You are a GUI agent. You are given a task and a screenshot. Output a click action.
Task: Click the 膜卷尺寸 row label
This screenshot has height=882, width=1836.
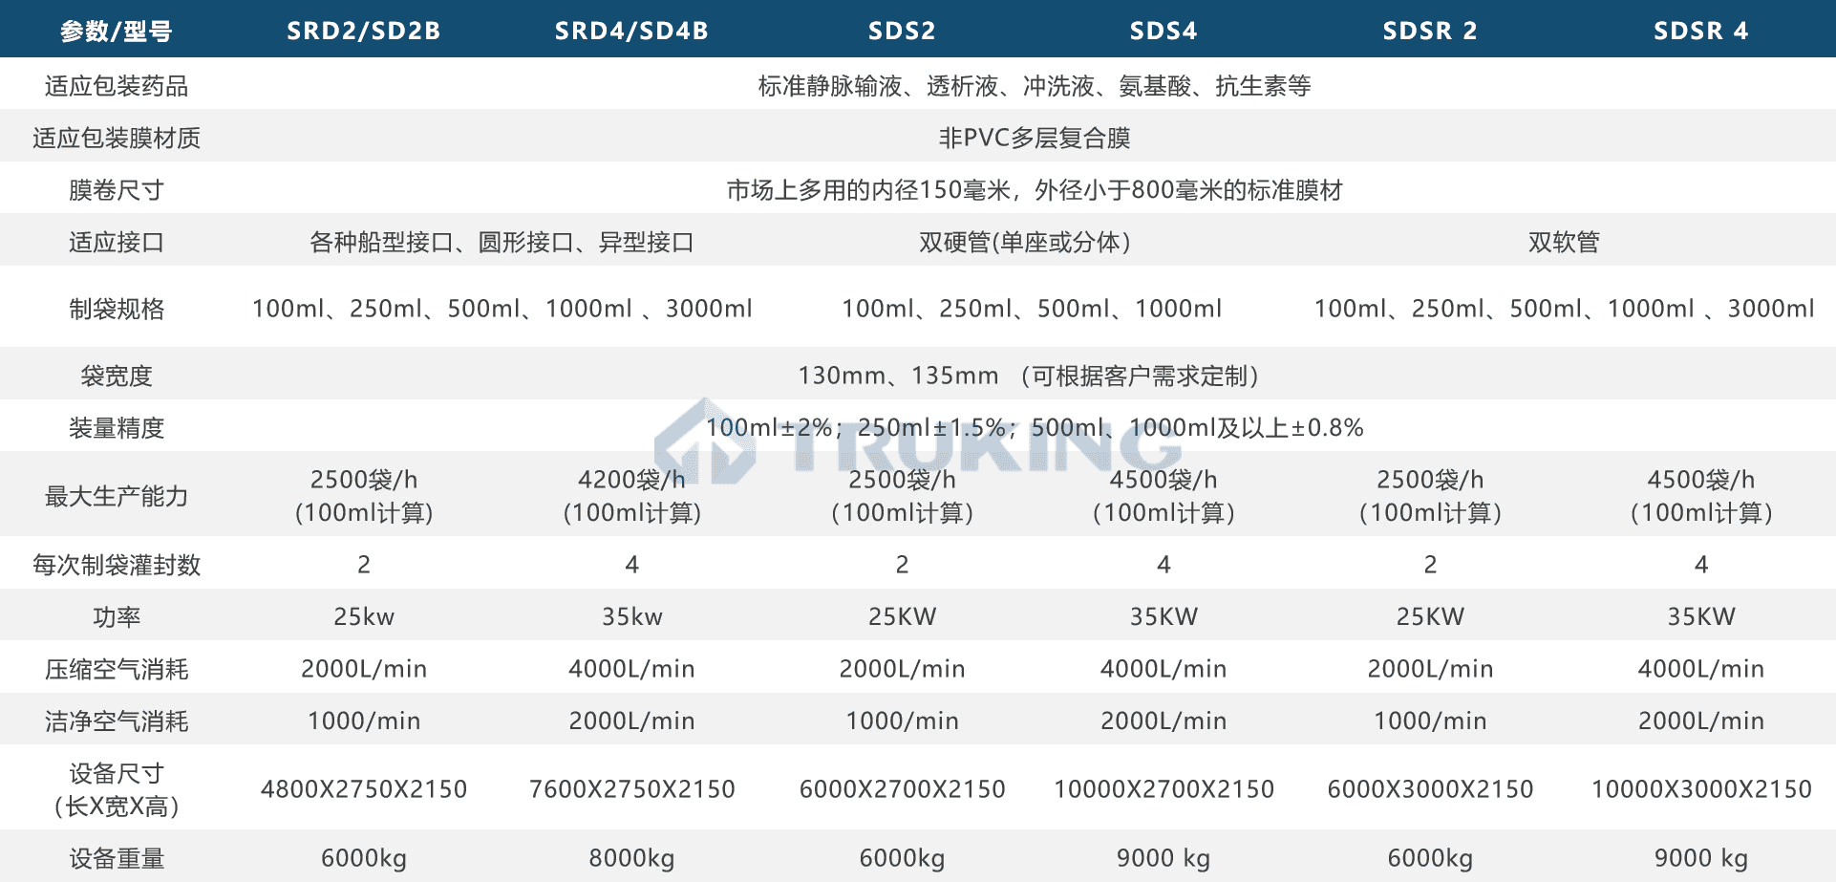(117, 190)
